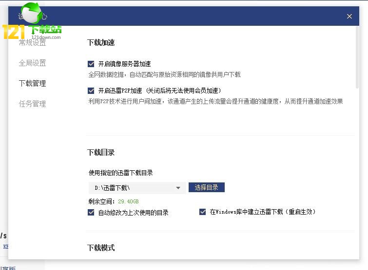Click the 下载模式 section heading

click(101, 248)
